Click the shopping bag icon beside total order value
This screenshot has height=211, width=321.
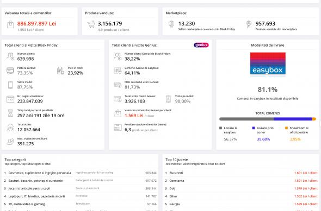click(x=10, y=25)
